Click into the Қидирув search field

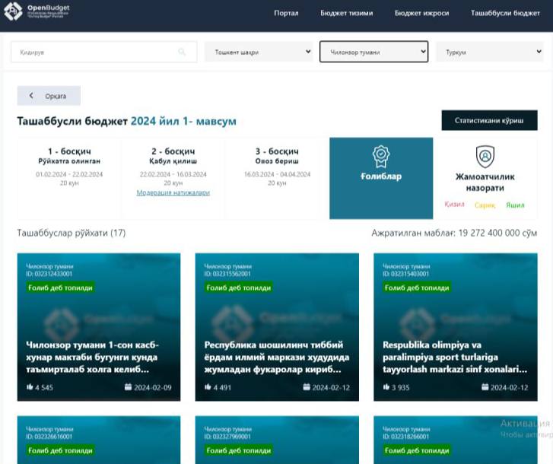91,52
